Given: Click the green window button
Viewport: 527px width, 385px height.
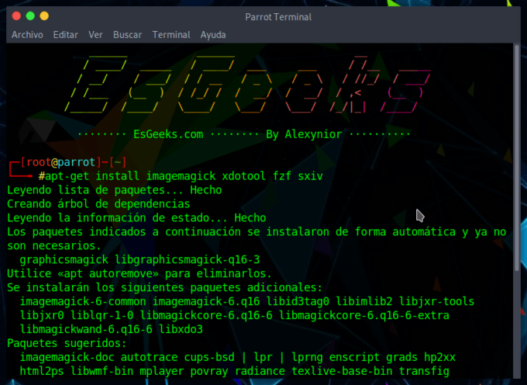Looking at the screenshot, I should coord(30,16).
